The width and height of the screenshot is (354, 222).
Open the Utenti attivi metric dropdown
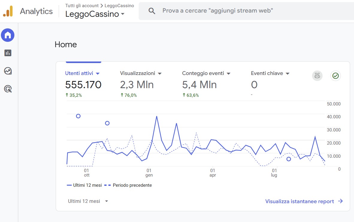tap(97, 74)
